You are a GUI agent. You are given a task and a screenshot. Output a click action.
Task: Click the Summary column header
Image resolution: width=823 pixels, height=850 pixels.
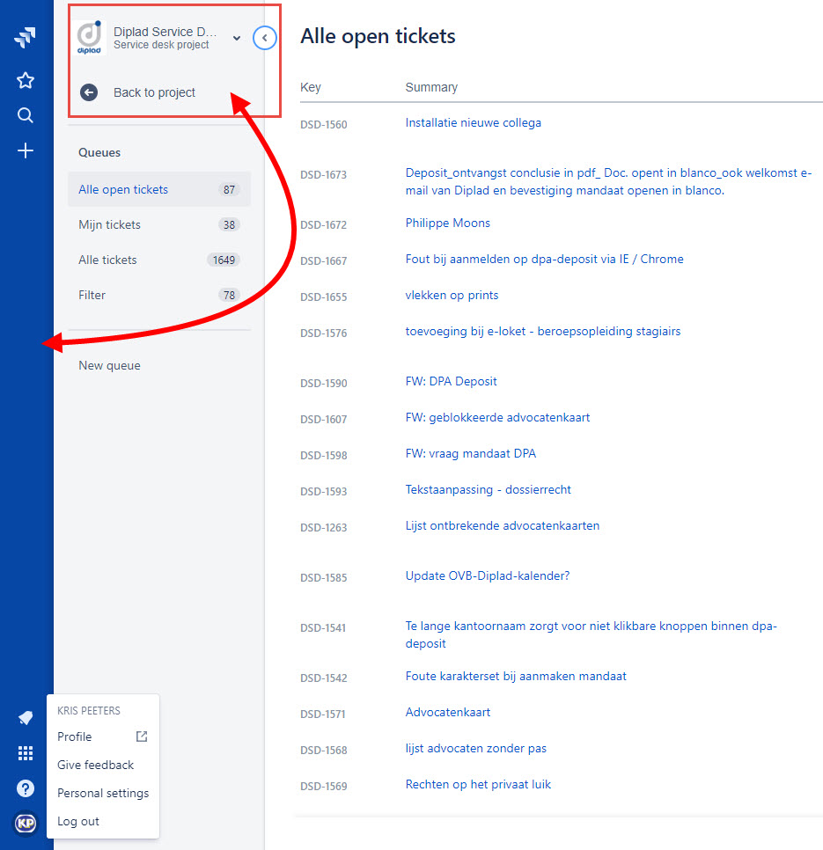(431, 87)
